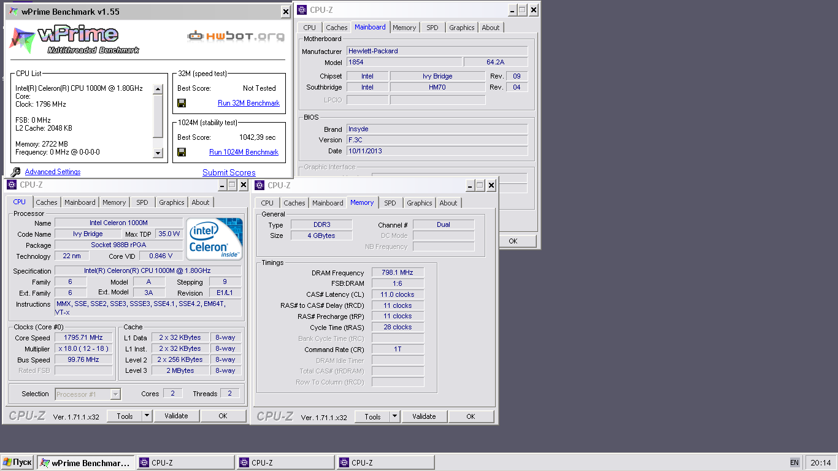Select About tab in Mainboard window
838x471 pixels.
[491, 28]
